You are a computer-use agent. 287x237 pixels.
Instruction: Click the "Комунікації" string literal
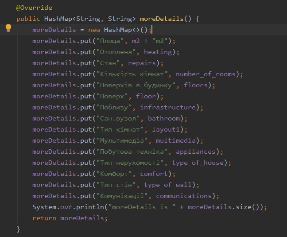click(122, 196)
